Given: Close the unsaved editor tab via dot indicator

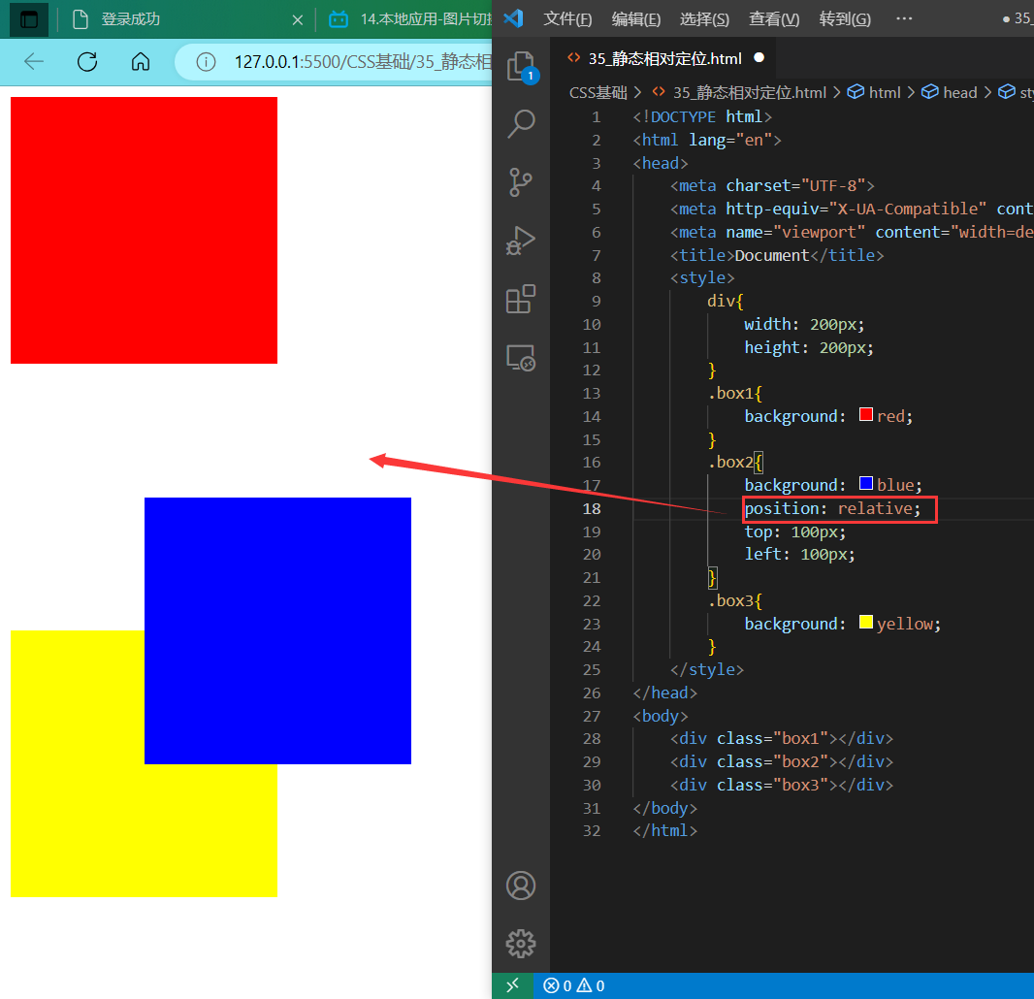Looking at the screenshot, I should pyautogui.click(x=759, y=58).
